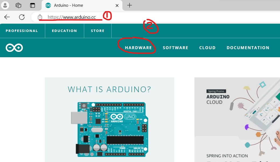
Task: Click the Arduino tab favicon
Action: [x=48, y=5]
